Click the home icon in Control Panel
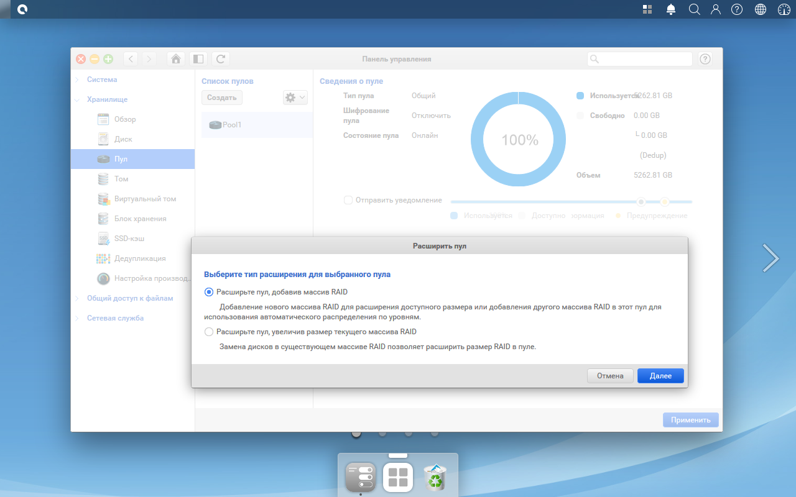The image size is (796, 497). pyautogui.click(x=176, y=59)
